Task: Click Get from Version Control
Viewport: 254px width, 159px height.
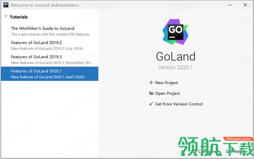Action: click(176, 104)
